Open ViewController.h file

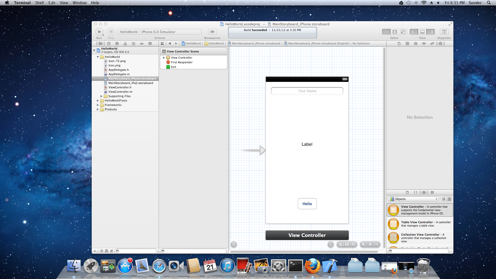click(120, 87)
